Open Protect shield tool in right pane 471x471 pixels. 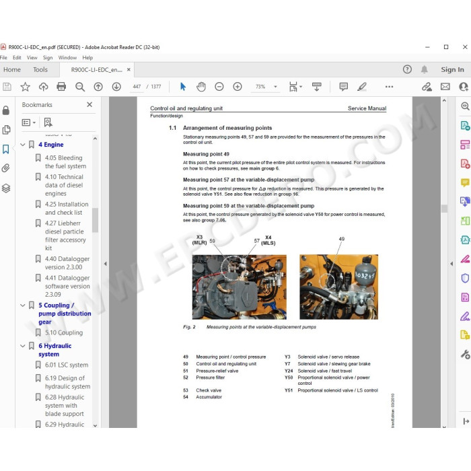click(x=465, y=278)
